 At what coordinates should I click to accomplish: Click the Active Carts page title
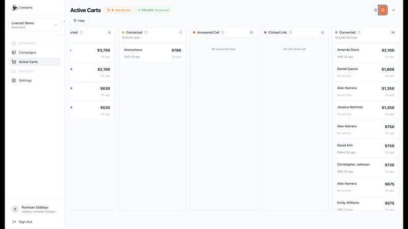pos(85,10)
